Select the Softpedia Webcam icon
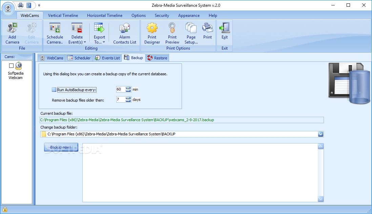 click(19, 66)
